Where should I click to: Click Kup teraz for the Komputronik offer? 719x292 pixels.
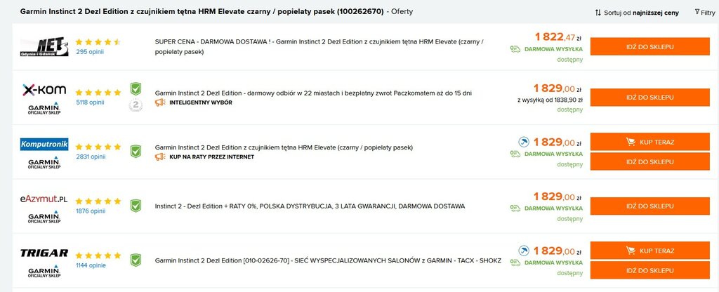pos(649,142)
